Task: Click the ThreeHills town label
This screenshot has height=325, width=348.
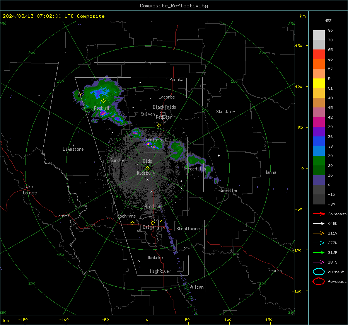Action: coord(194,169)
